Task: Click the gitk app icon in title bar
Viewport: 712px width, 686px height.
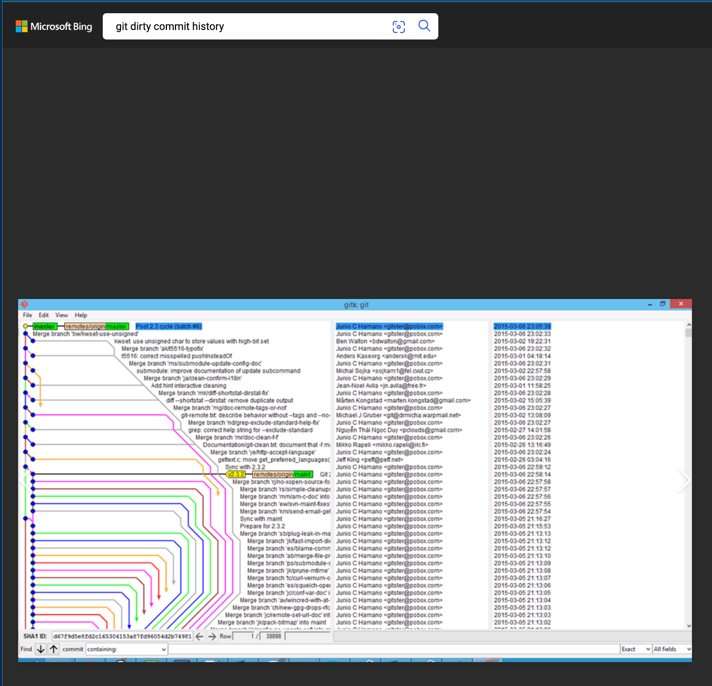Action: click(24, 304)
